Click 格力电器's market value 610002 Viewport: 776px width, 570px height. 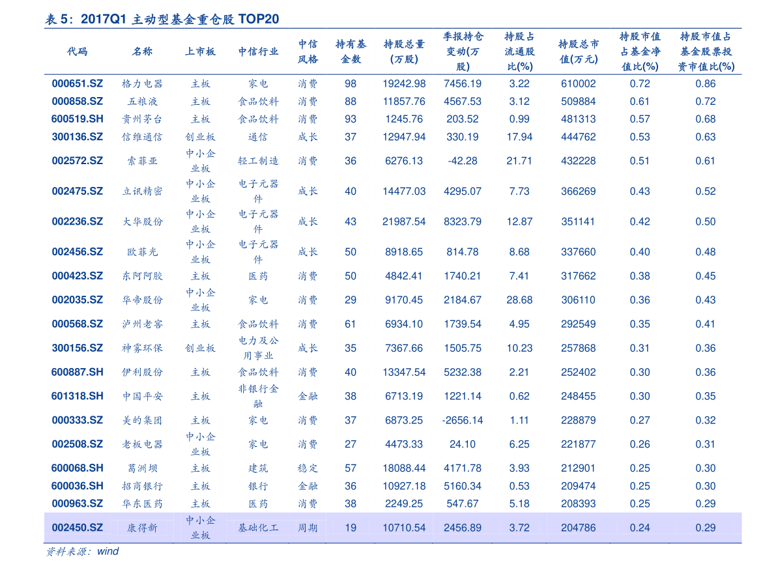pos(578,83)
